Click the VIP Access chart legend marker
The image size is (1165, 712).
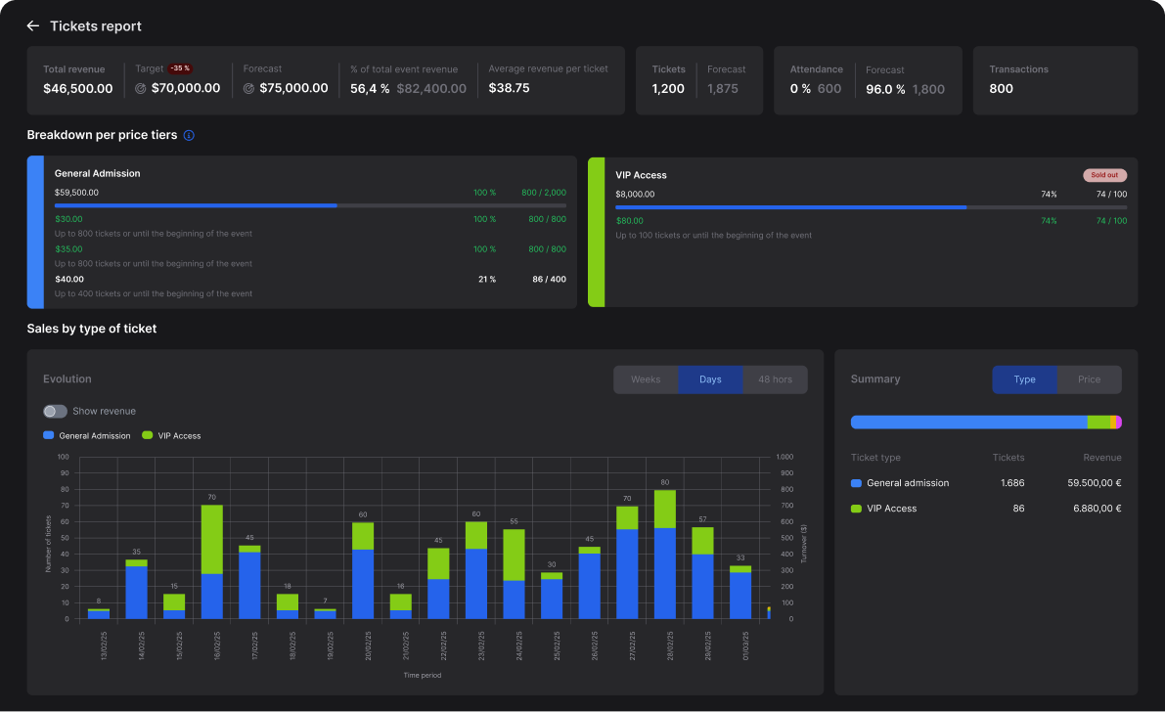pyautogui.click(x=147, y=435)
